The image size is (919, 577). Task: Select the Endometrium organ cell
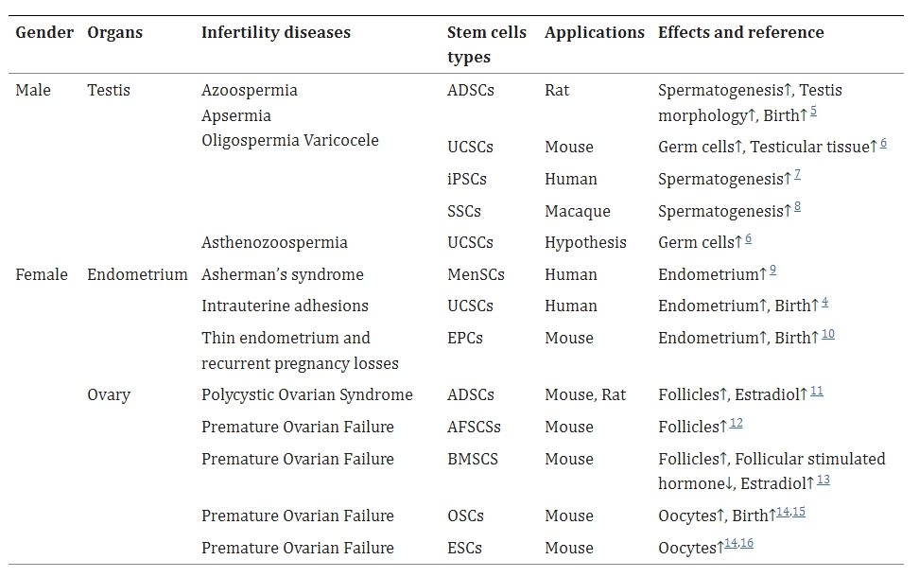[x=137, y=274]
